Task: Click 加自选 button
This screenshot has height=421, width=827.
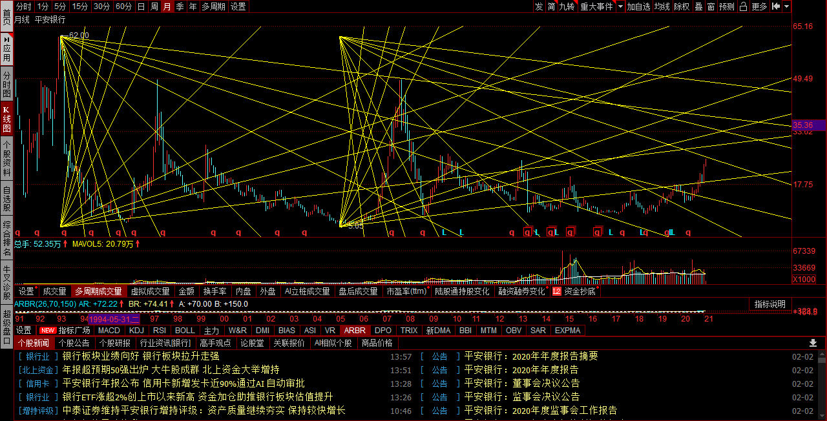Action: coord(638,6)
